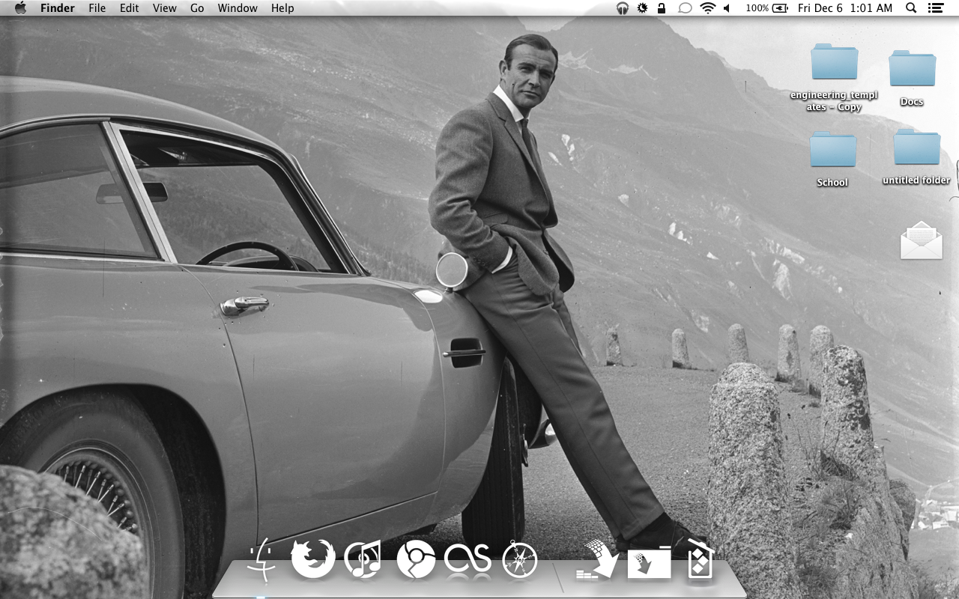Click the date and time Fri Dec 6 1:01 AM

point(845,8)
